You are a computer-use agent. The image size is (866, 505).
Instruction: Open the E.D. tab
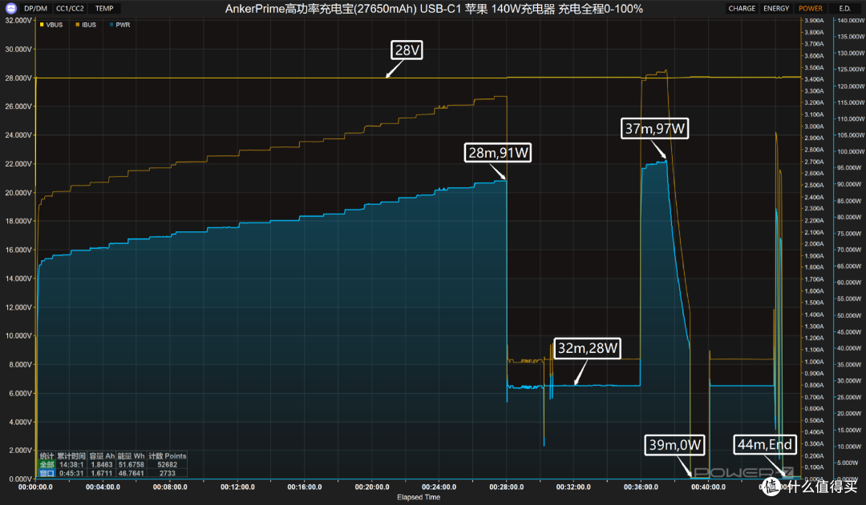pos(844,8)
